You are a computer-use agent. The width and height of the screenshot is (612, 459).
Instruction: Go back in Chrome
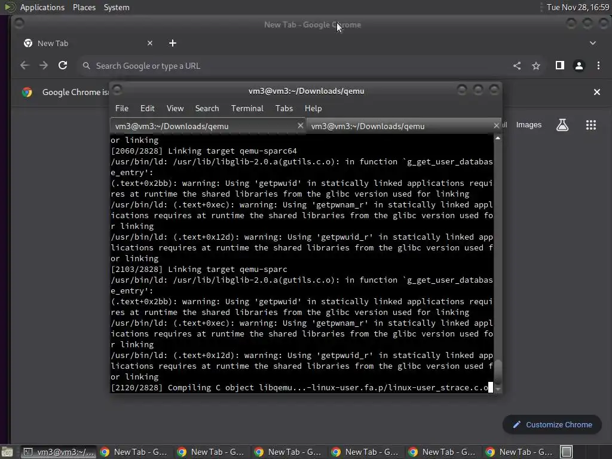point(25,66)
